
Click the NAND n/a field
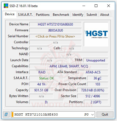69,54
